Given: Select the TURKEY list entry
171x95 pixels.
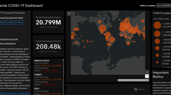Looking at the screenshot, I should [x=48, y=80].
